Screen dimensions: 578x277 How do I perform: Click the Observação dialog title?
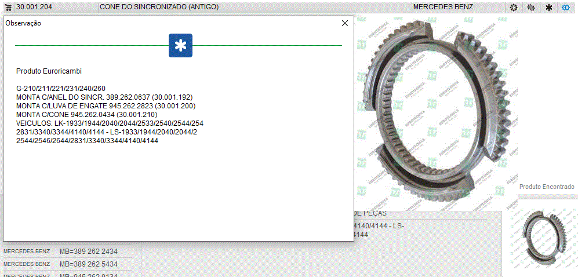tap(23, 23)
